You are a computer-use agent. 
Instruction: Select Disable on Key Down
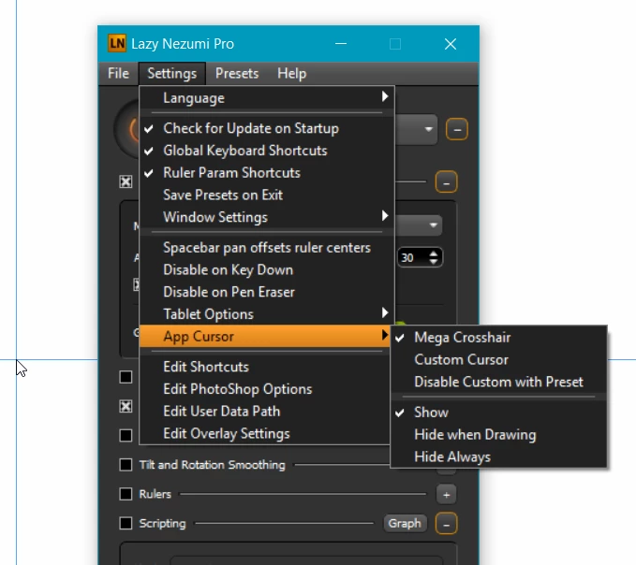267,269
